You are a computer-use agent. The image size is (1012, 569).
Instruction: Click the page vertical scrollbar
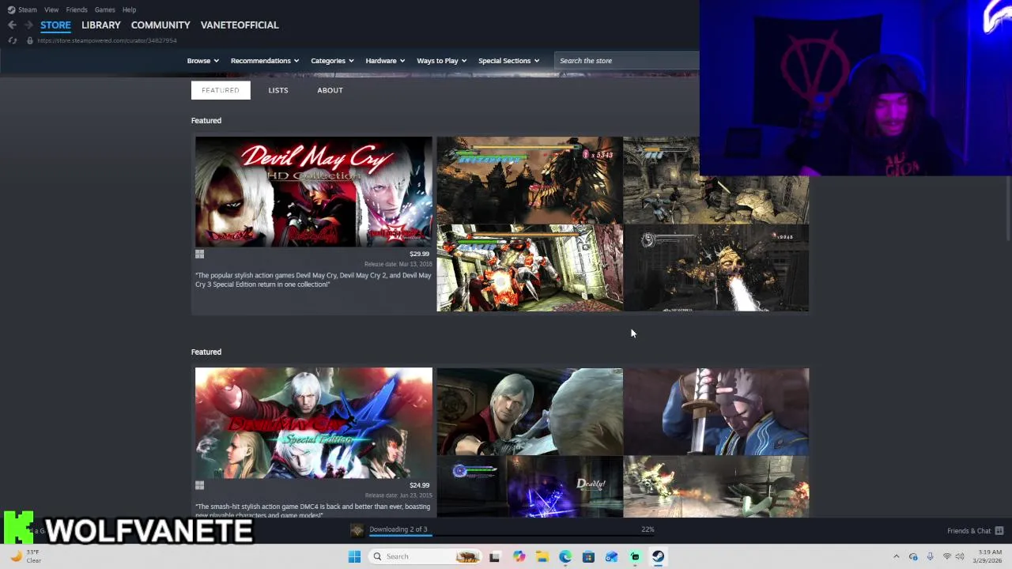pyautogui.click(x=1008, y=209)
